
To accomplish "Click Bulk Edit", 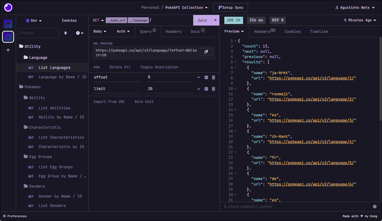I will (144, 102).
